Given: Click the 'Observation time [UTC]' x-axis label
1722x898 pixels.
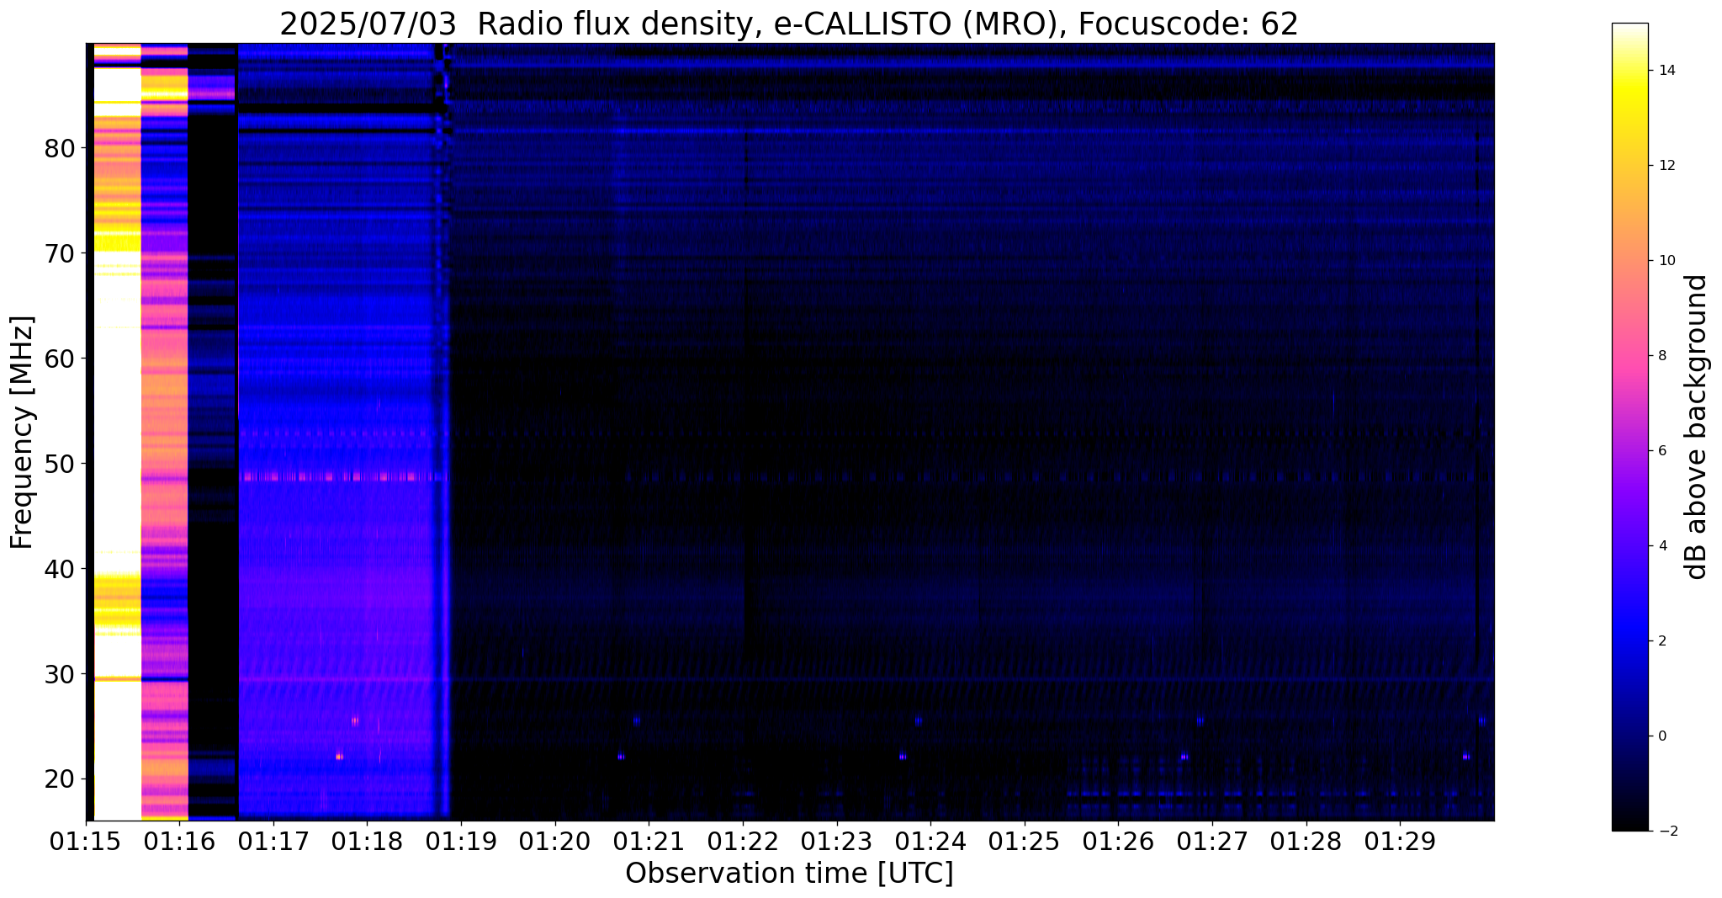Looking at the screenshot, I should (789, 874).
